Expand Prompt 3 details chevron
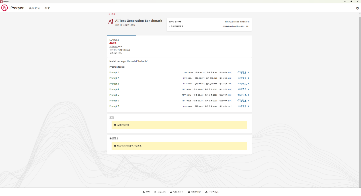The width and height of the screenshot is (361, 196). (x=249, y=84)
